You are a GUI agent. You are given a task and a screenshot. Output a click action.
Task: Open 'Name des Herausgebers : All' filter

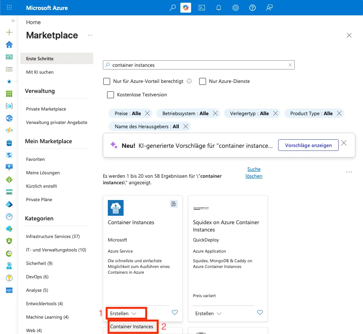click(147, 126)
